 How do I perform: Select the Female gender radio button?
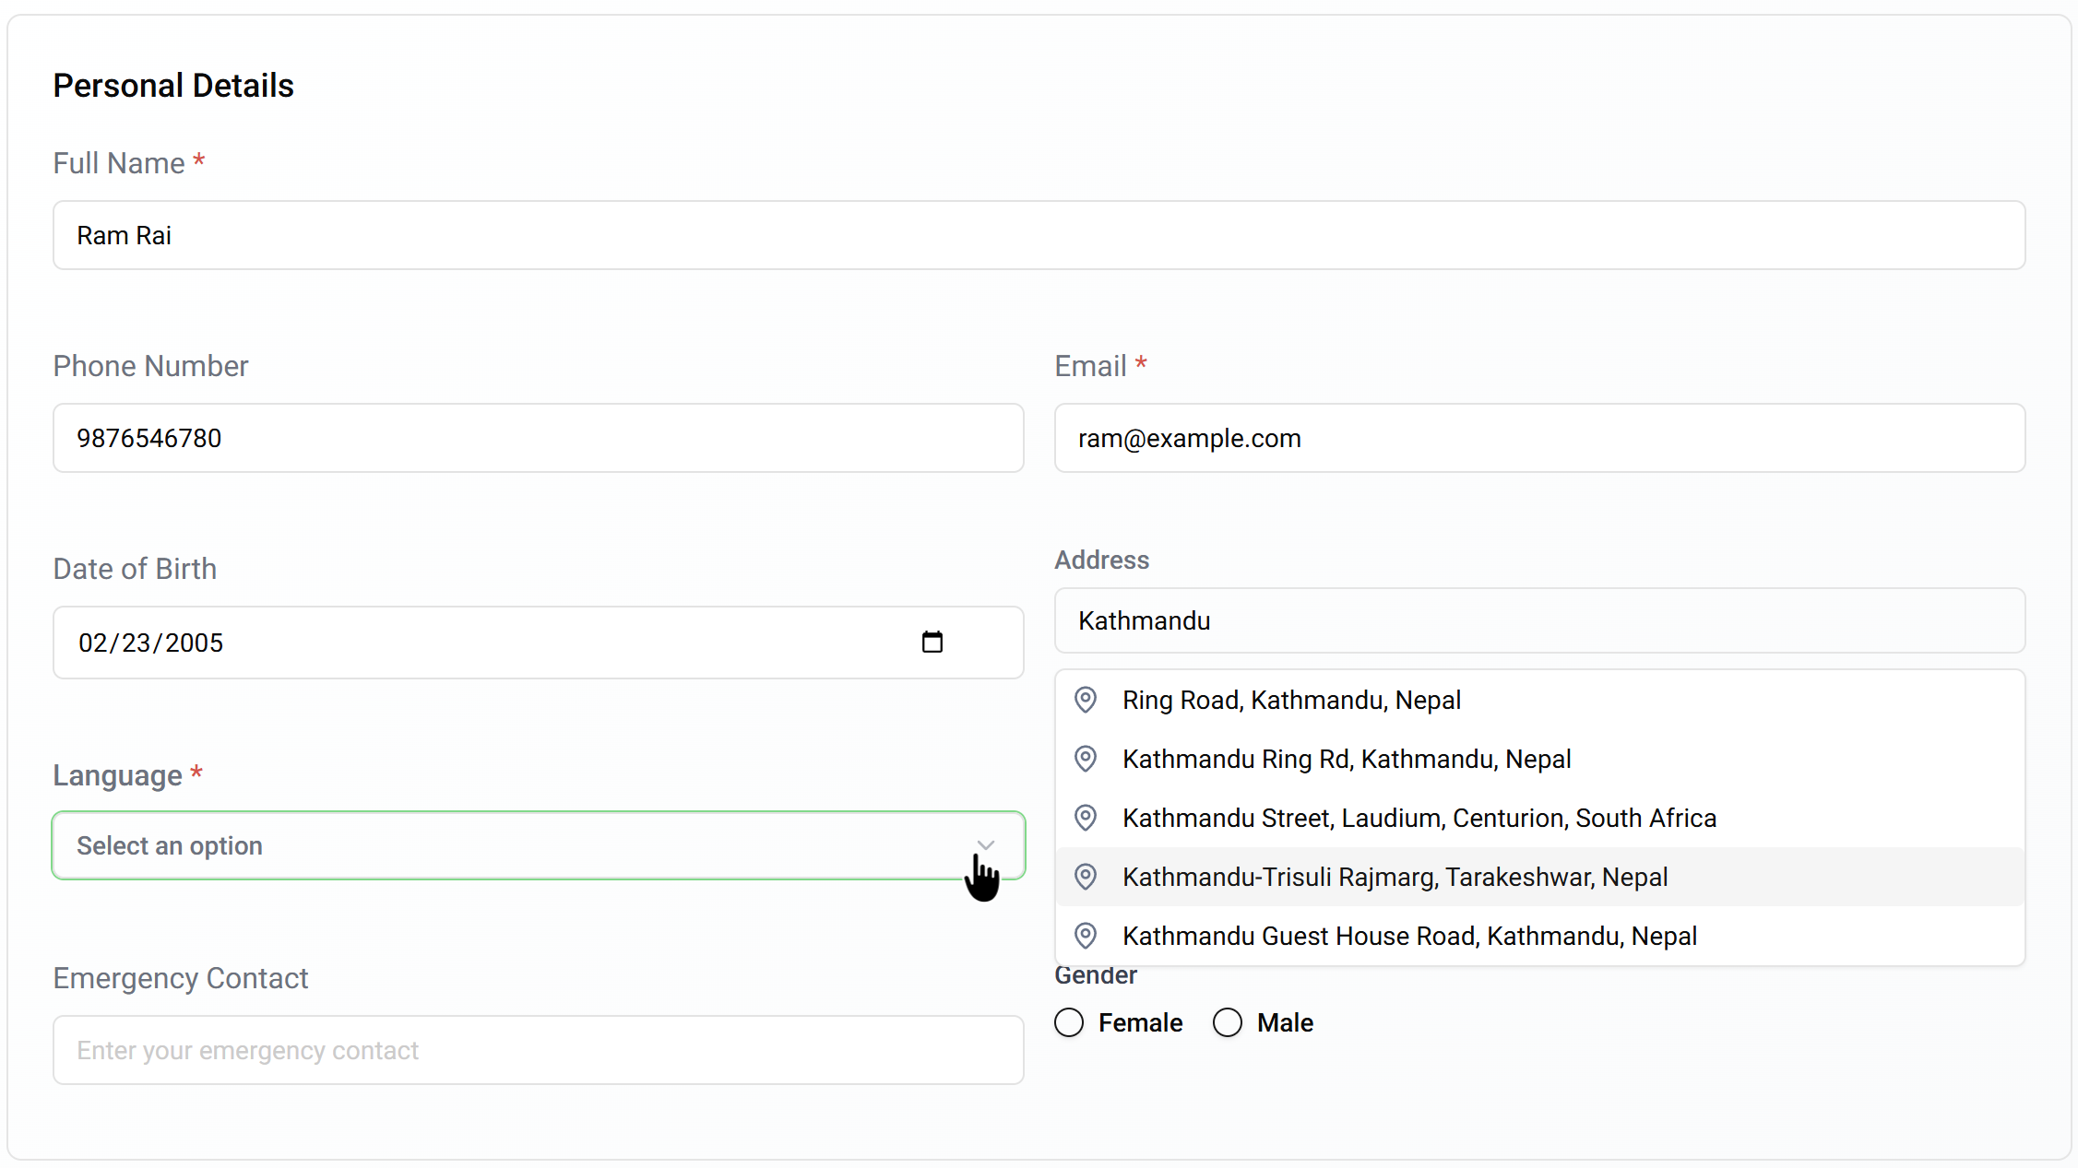[x=1069, y=1022]
